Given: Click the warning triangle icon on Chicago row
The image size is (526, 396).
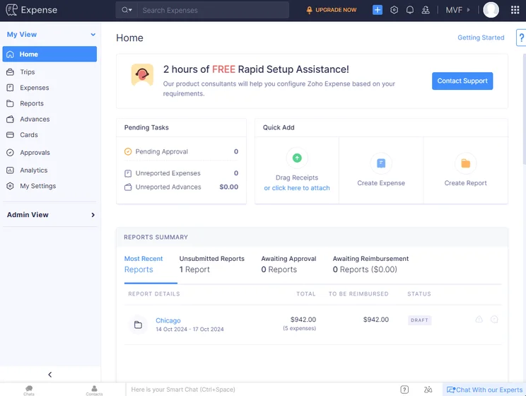Looking at the screenshot, I should coord(479,319).
